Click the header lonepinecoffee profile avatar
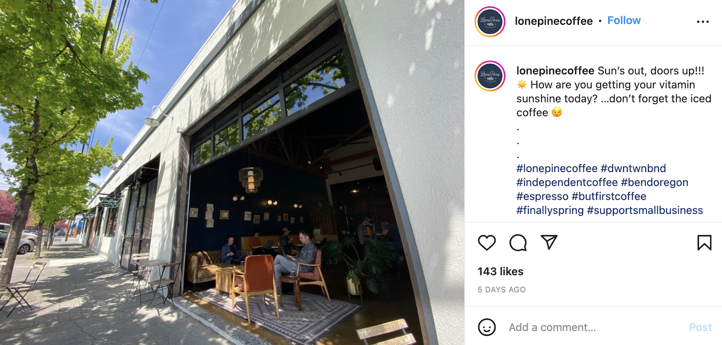This screenshot has height=345, width=722. 490,22
